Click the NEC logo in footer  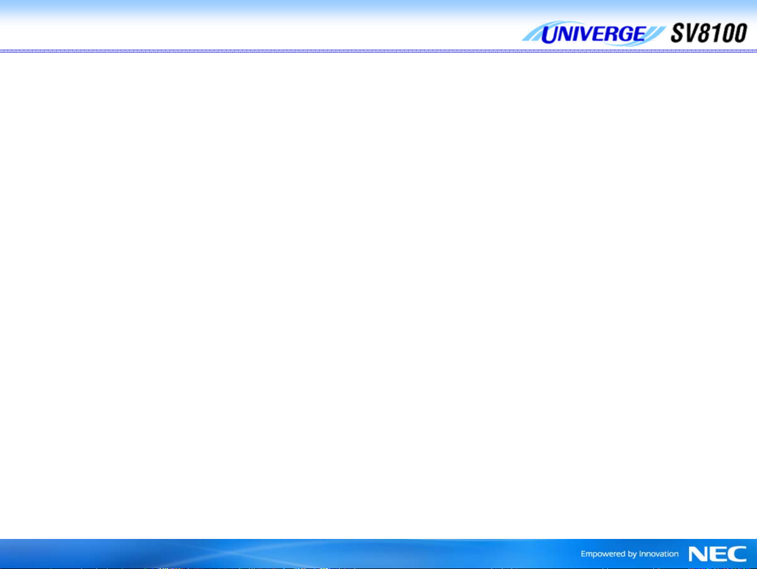[717, 554]
